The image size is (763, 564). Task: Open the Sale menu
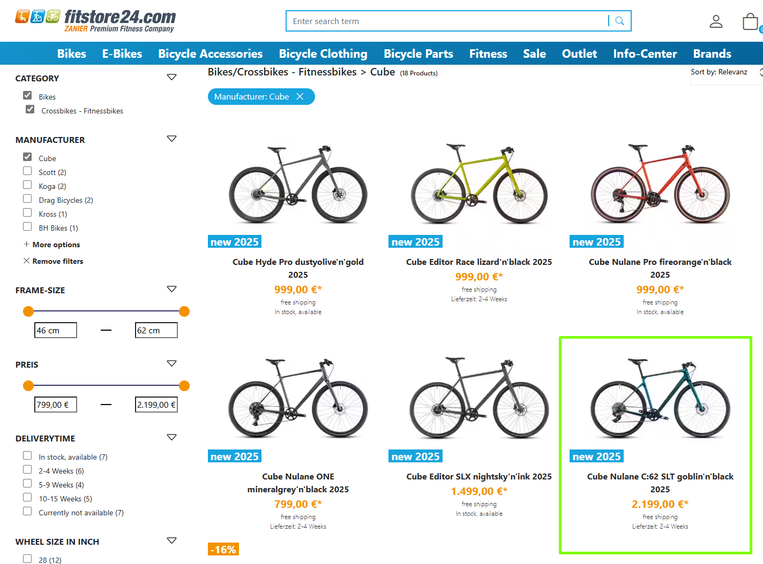click(x=534, y=54)
